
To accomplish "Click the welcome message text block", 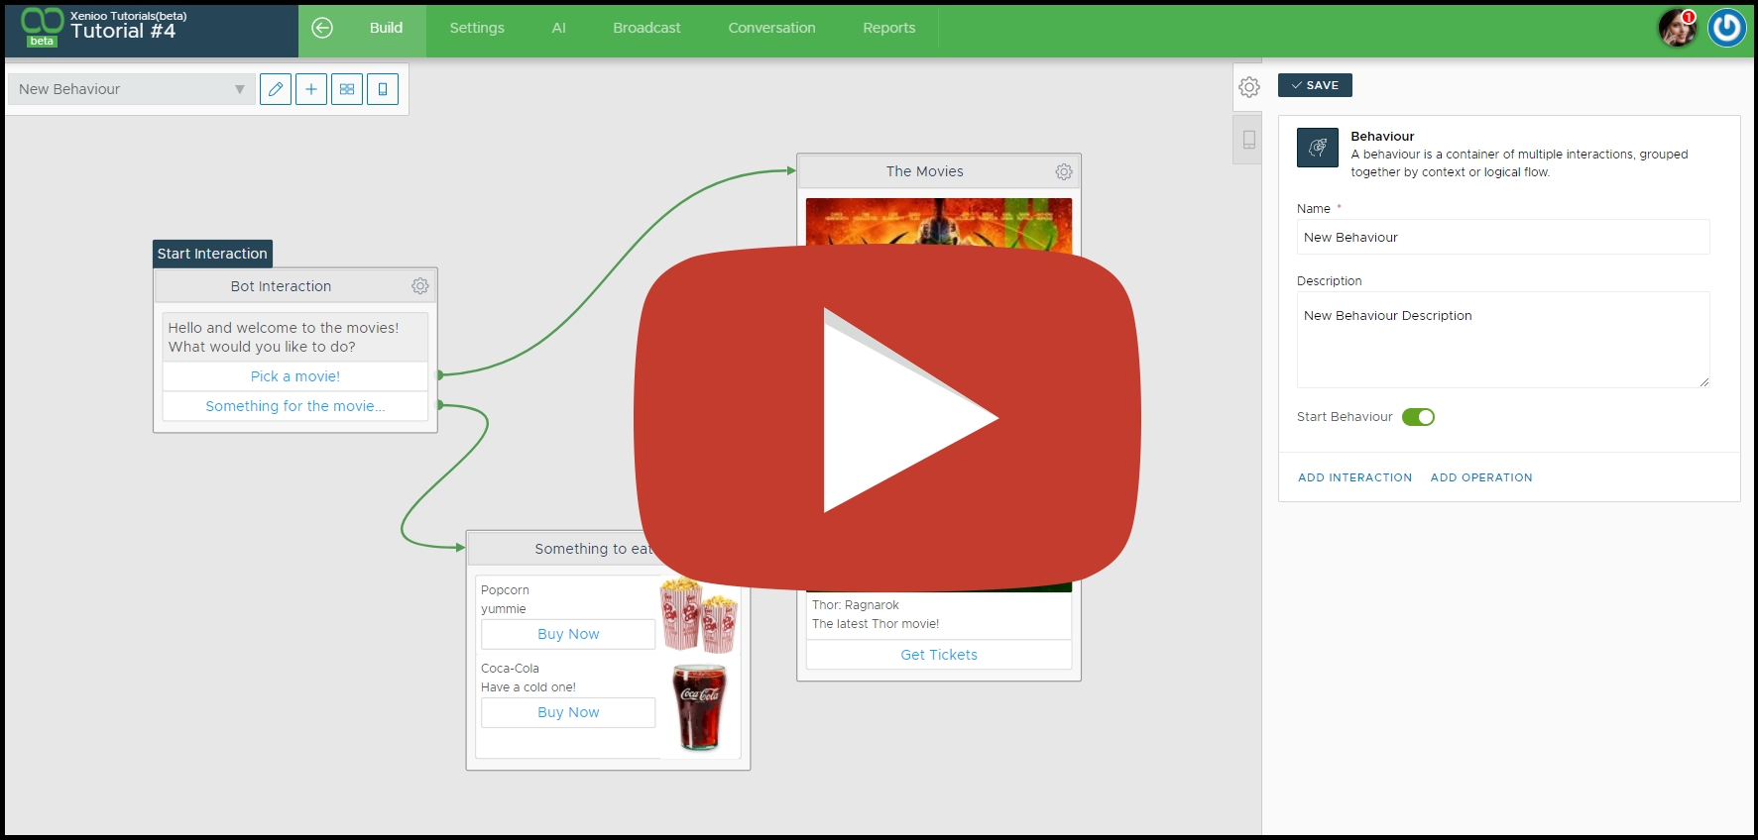I will tap(295, 337).
